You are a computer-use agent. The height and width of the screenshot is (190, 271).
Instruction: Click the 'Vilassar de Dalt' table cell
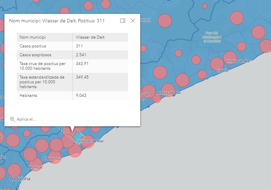[90, 37]
